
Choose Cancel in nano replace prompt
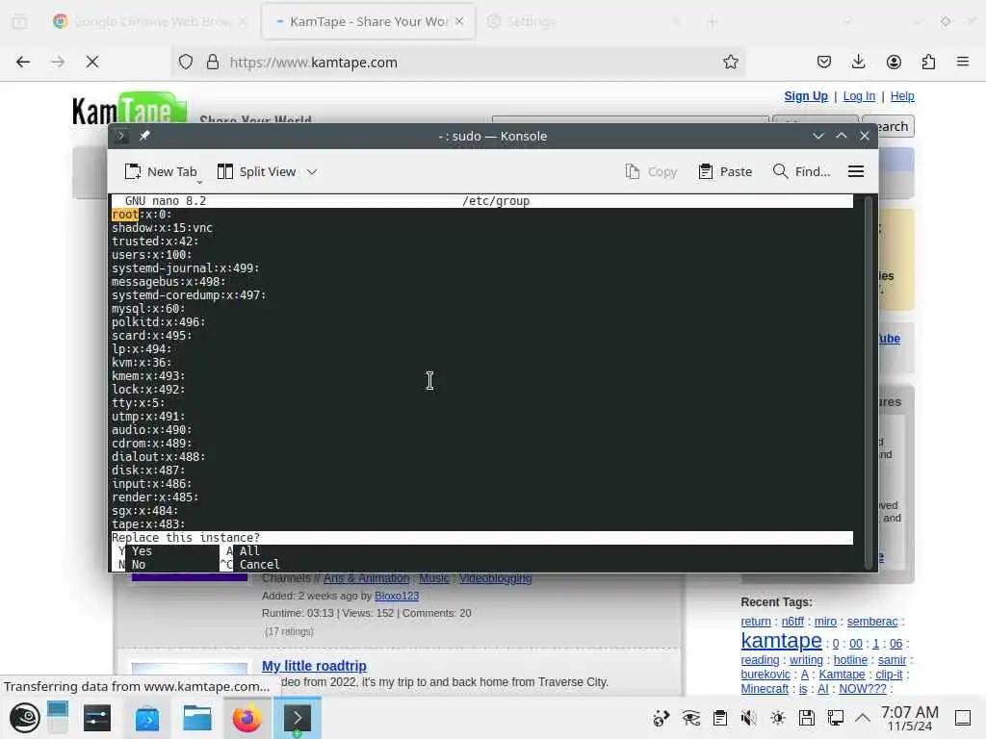tap(250, 564)
